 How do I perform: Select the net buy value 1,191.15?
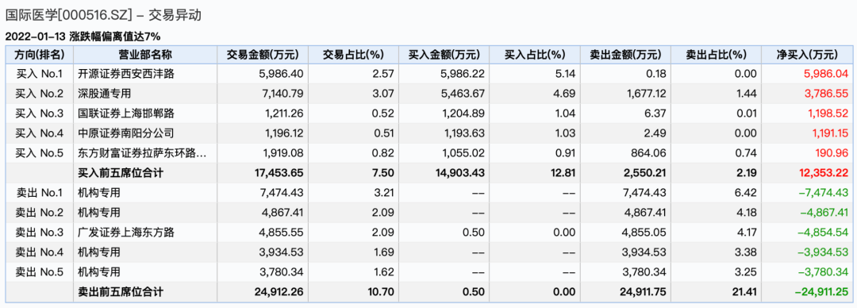point(828,133)
